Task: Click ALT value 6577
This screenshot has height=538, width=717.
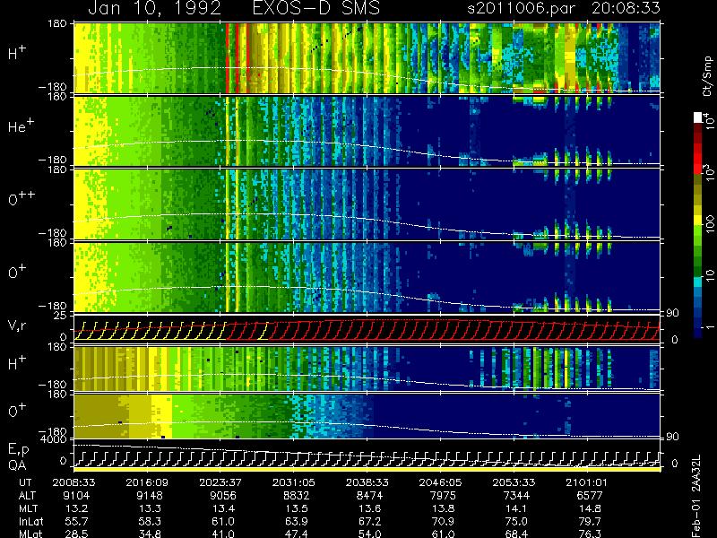Action: coord(589,496)
